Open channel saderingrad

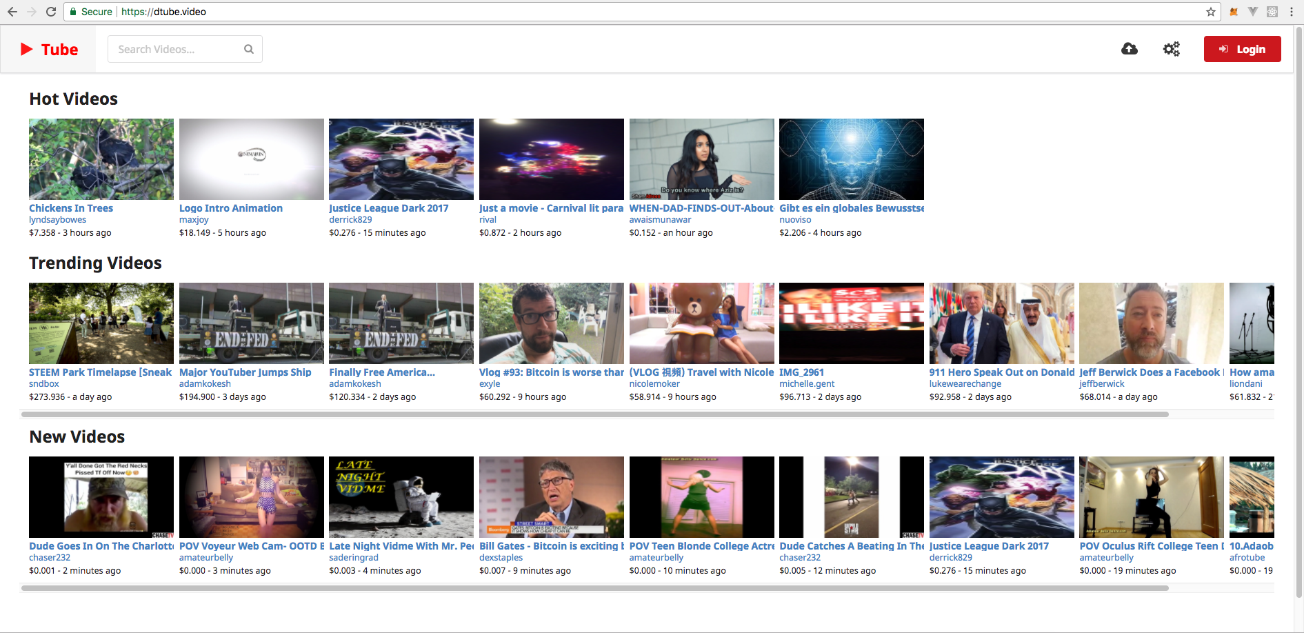(354, 558)
